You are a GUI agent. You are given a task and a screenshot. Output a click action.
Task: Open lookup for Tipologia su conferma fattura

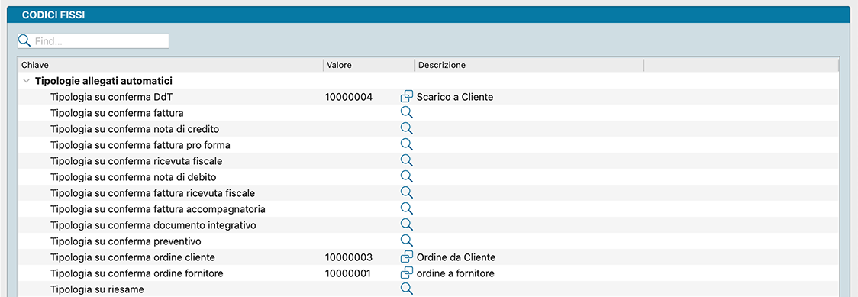pyautogui.click(x=406, y=113)
